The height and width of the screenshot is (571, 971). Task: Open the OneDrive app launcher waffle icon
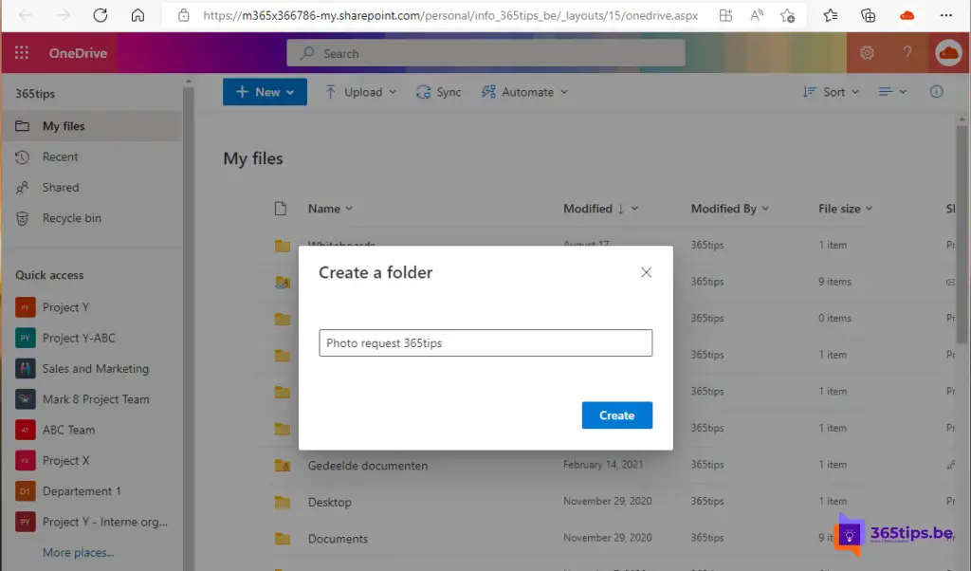click(x=22, y=54)
